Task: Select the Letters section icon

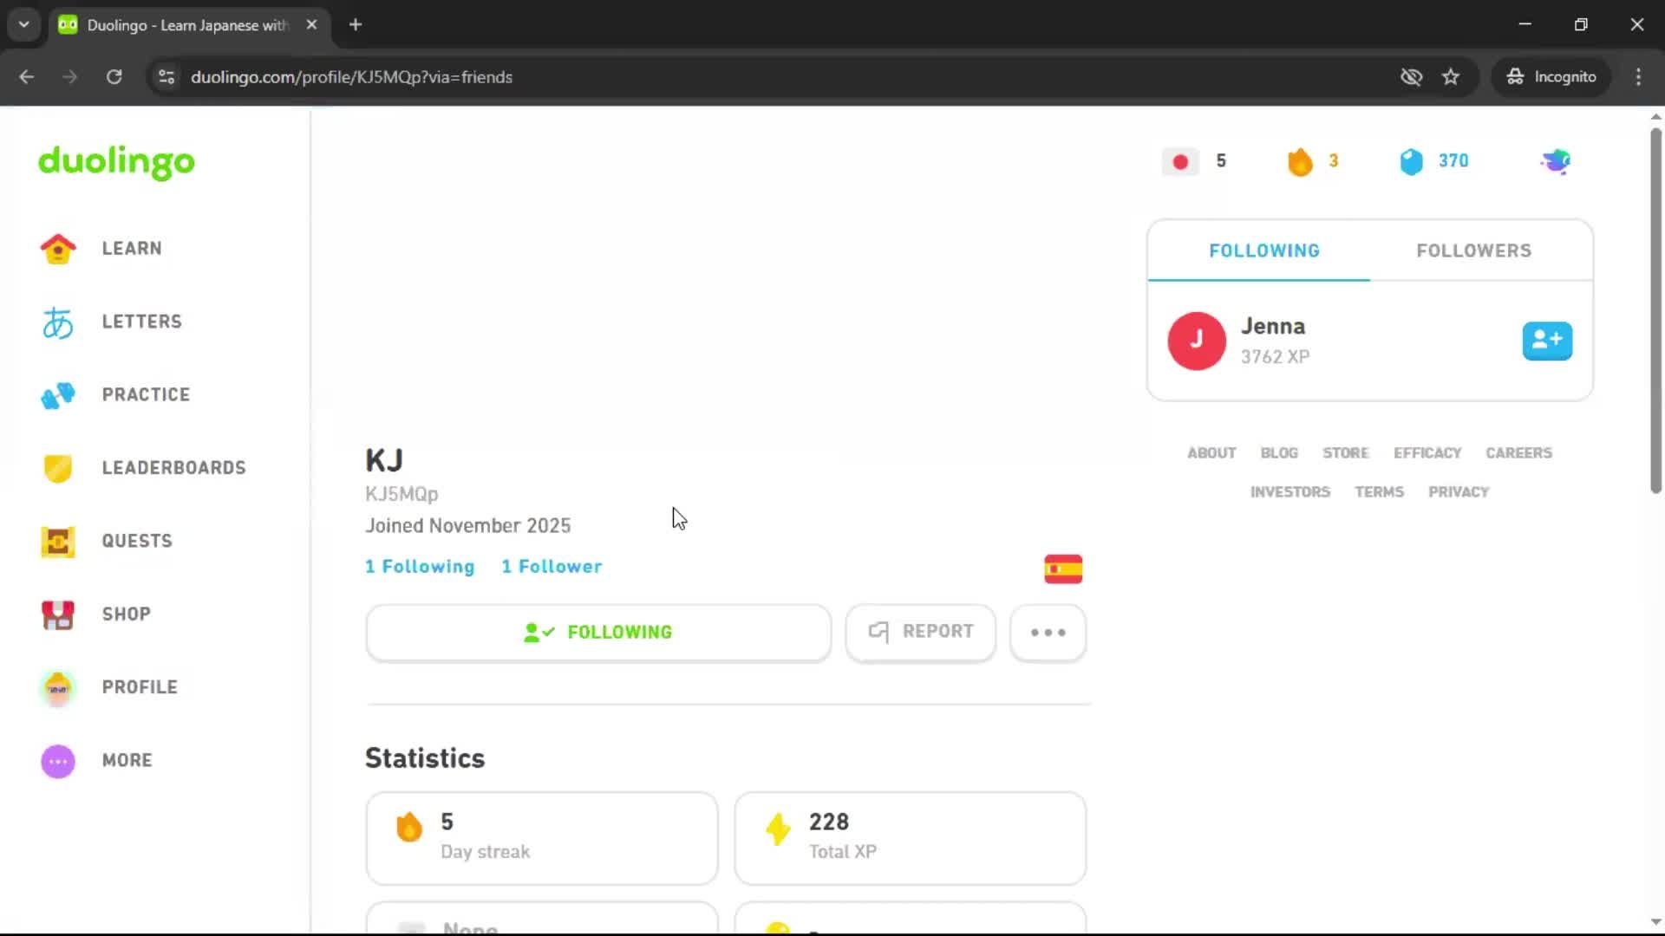Action: 57,322
